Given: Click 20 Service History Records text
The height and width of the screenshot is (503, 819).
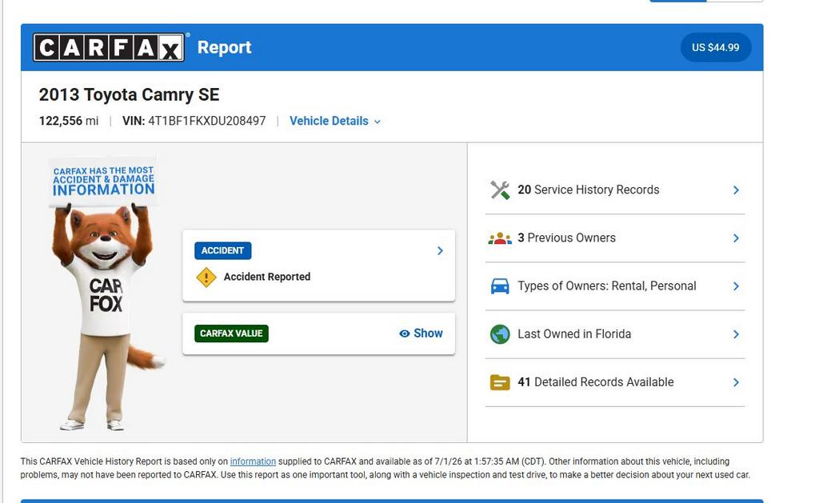Looking at the screenshot, I should click(x=588, y=190).
